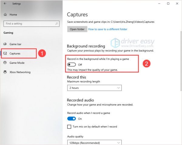This screenshot has width=182, height=145.
Task: Click the Game Mode icon
Action: pos(5,63)
